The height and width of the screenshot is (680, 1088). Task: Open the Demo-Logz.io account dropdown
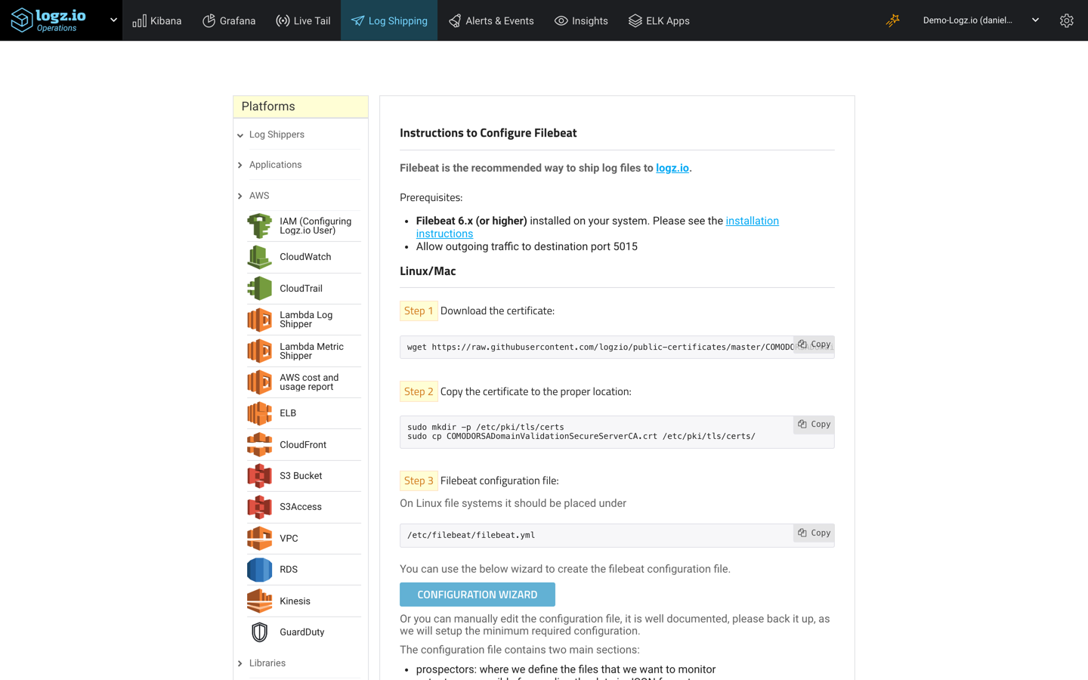(981, 20)
